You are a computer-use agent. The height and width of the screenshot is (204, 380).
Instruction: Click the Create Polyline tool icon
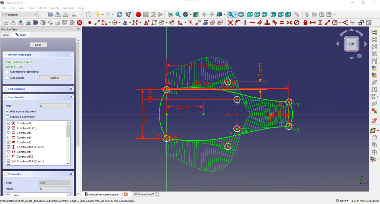pyautogui.click(x=147, y=23)
